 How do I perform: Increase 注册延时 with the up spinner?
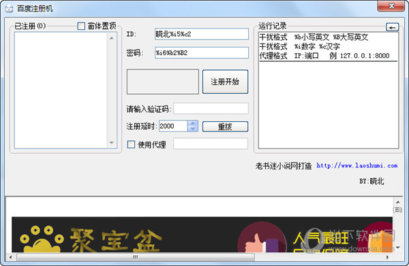pyautogui.click(x=193, y=123)
